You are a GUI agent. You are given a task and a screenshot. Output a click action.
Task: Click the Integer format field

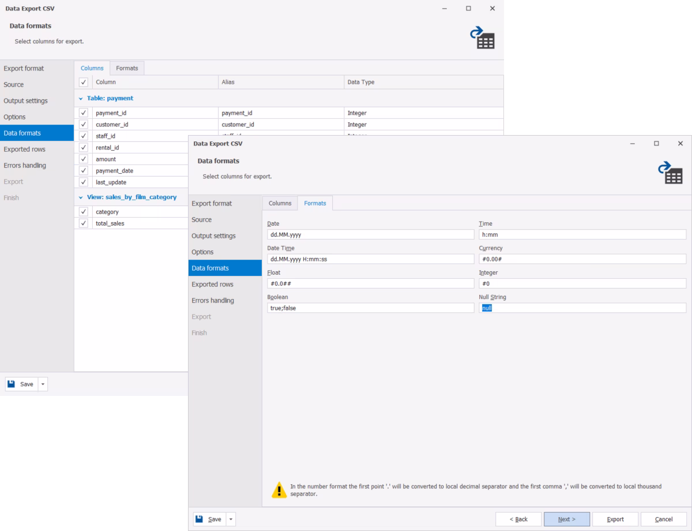coord(582,283)
